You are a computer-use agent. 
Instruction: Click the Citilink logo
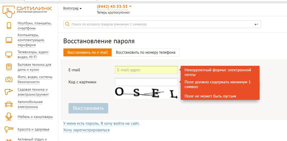point(27,10)
